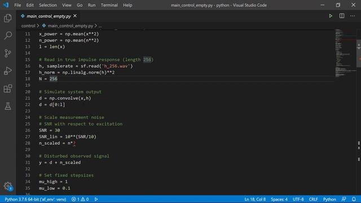Select language mode Python in status bar
Image resolution: width=361 pixels, height=203 pixels.
pos(329,199)
